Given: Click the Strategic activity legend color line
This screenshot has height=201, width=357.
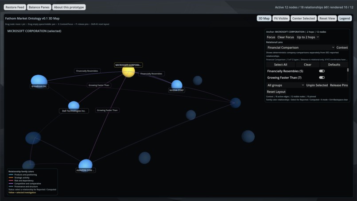Looking at the screenshot, I should (x=11, y=178).
